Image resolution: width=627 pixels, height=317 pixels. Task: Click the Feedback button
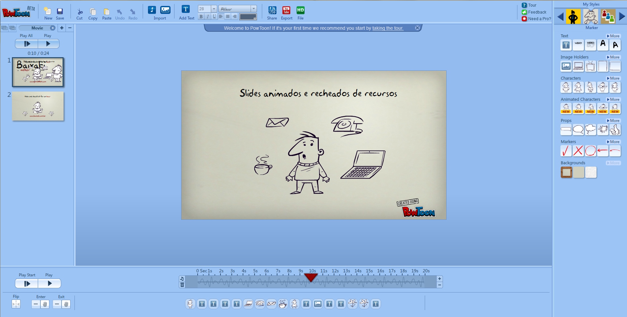tap(534, 12)
